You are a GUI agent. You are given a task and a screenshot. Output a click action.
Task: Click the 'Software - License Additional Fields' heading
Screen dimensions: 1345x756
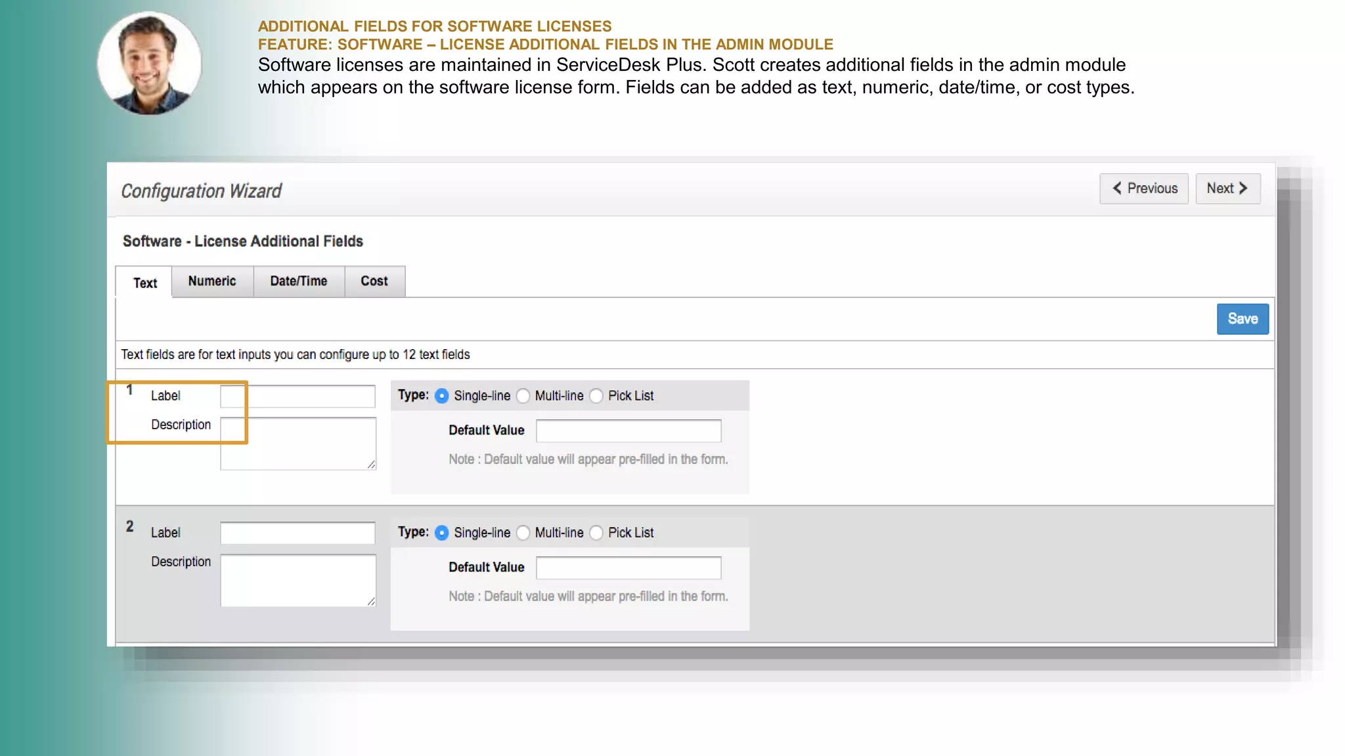243,241
